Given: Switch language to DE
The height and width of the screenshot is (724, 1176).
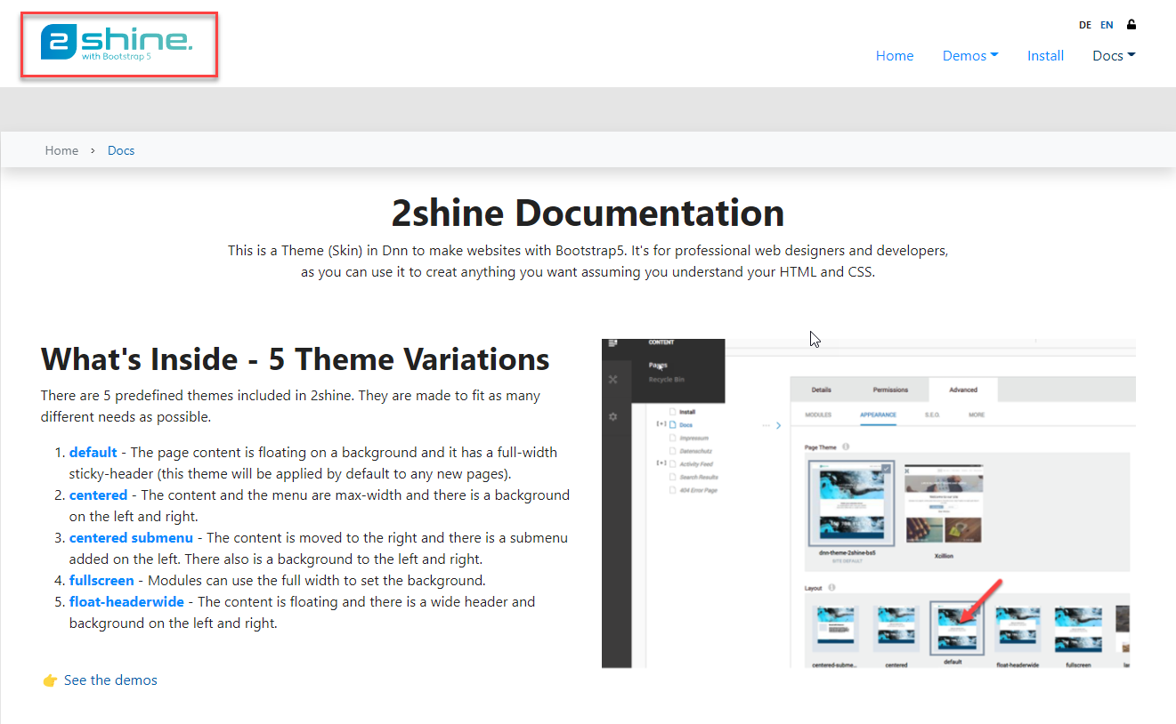Looking at the screenshot, I should click(1085, 25).
